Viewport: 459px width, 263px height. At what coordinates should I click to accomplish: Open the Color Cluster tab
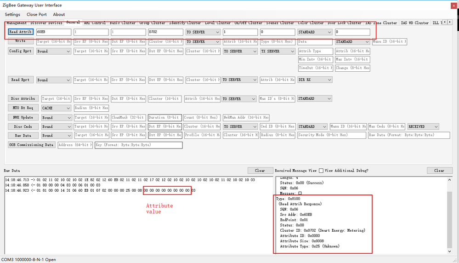tap(311, 23)
